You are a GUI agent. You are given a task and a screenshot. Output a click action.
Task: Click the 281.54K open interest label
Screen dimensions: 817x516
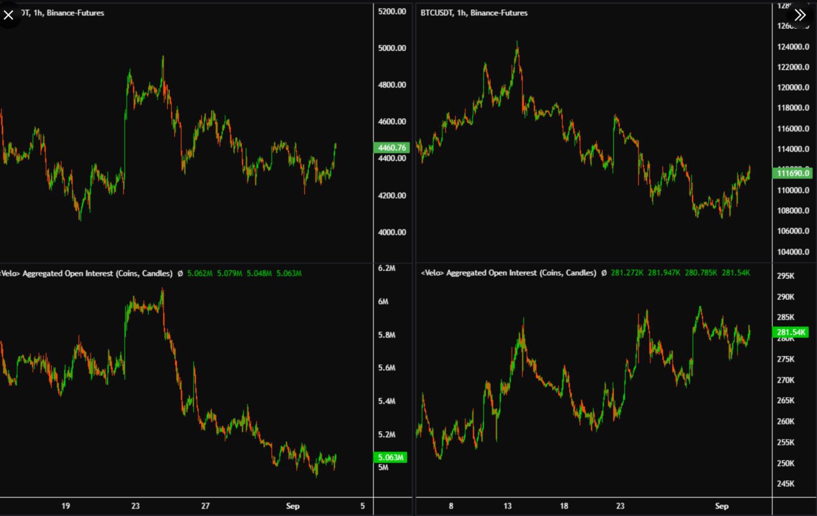click(x=791, y=332)
